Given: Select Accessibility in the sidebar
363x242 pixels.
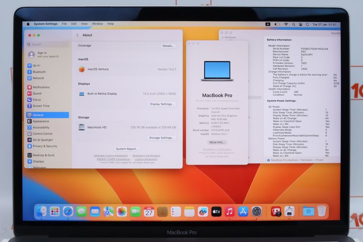Looking at the screenshot, I should click(x=48, y=128).
